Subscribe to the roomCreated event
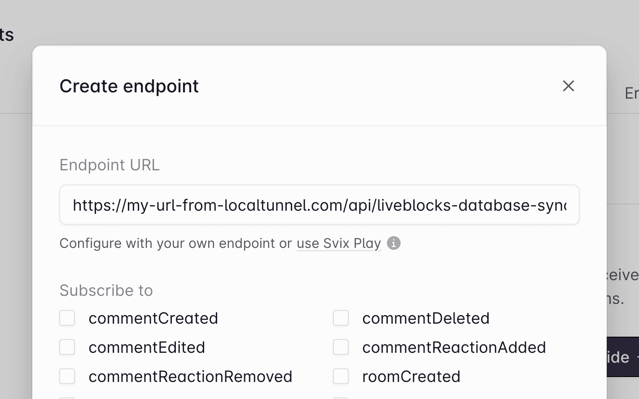Screen dimensions: 639x399 tap(341, 376)
